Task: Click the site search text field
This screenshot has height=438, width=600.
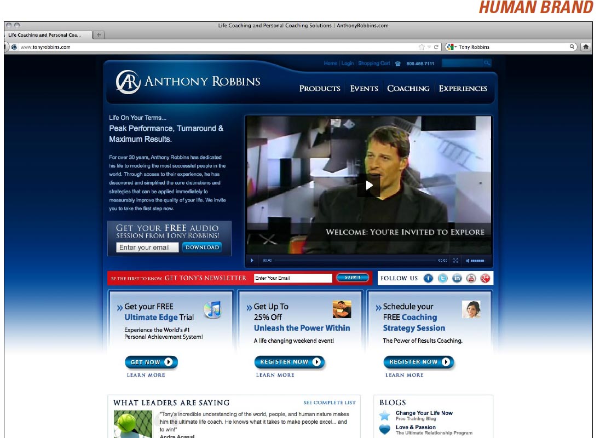Action: [x=462, y=63]
